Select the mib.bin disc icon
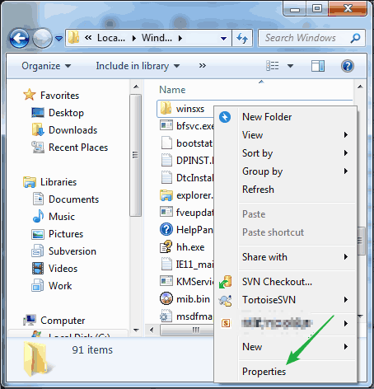The width and height of the screenshot is (374, 389). (x=166, y=298)
